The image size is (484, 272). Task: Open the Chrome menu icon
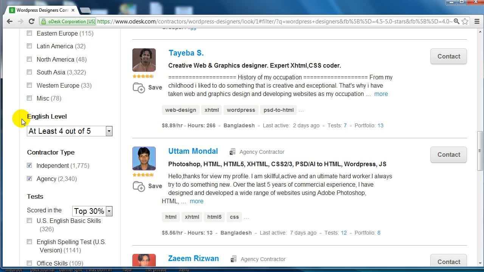click(x=477, y=22)
